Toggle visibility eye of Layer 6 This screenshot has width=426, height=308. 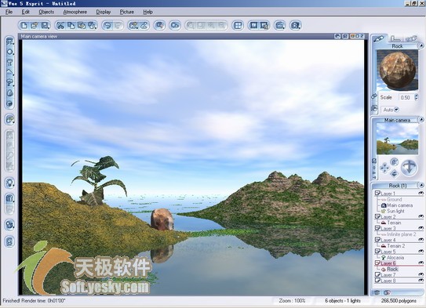pyautogui.click(x=421, y=263)
